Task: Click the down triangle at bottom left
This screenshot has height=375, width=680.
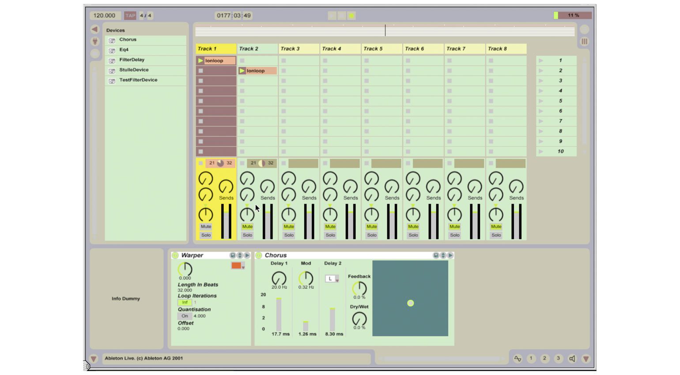Action: (x=94, y=359)
